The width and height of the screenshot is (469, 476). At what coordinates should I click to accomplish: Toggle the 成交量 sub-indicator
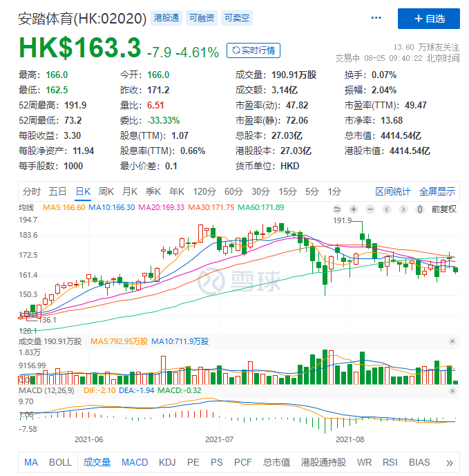pyautogui.click(x=97, y=462)
